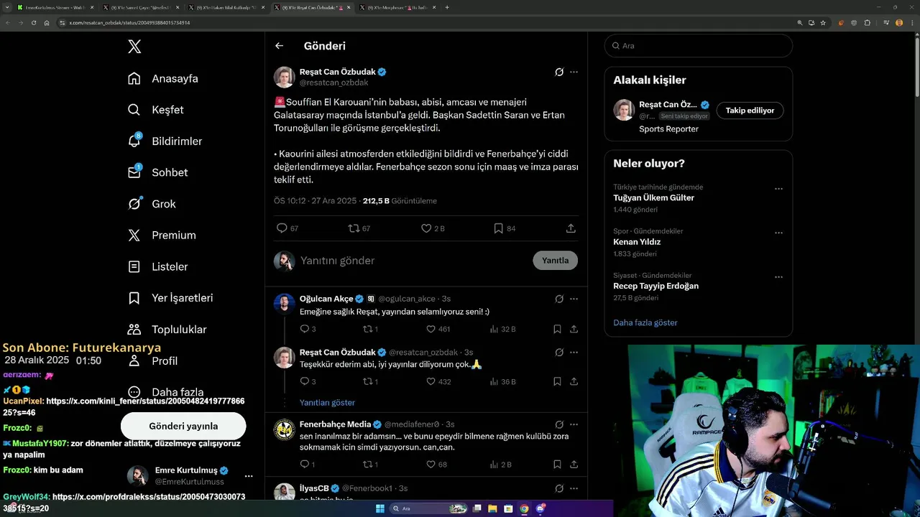Click the browser address bar URL
The height and width of the screenshot is (517, 920).
click(129, 23)
